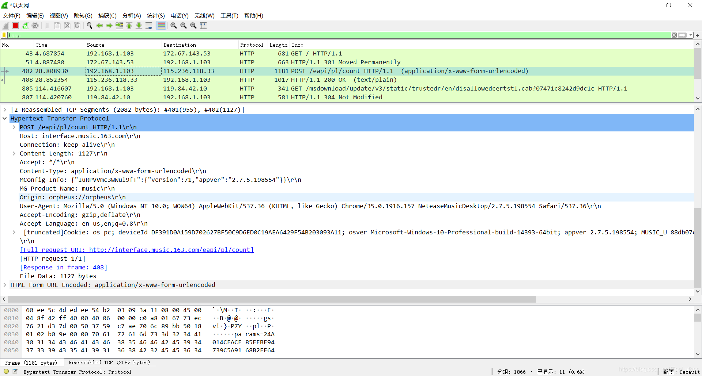Select packet 51 301 Moved Permanently
702x376 pixels.
347,62
